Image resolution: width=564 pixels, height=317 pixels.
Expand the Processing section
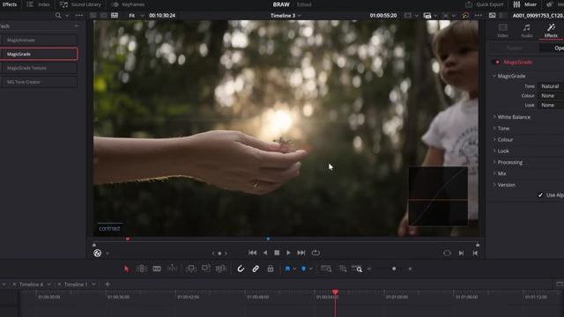click(508, 162)
